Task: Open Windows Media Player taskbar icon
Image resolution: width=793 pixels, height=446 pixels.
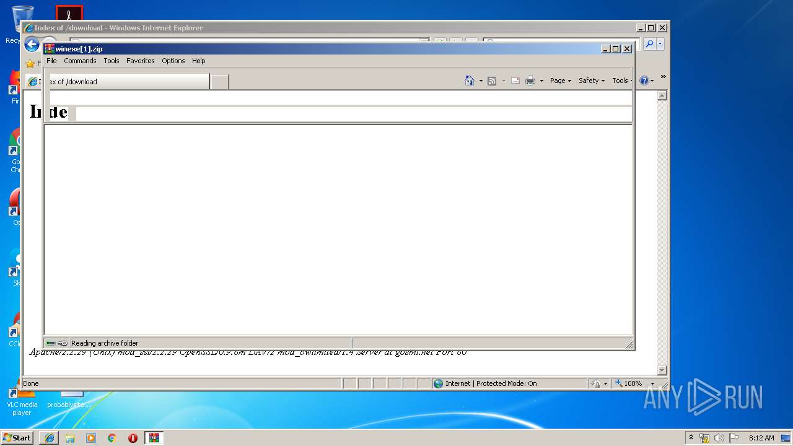Action: [91, 438]
